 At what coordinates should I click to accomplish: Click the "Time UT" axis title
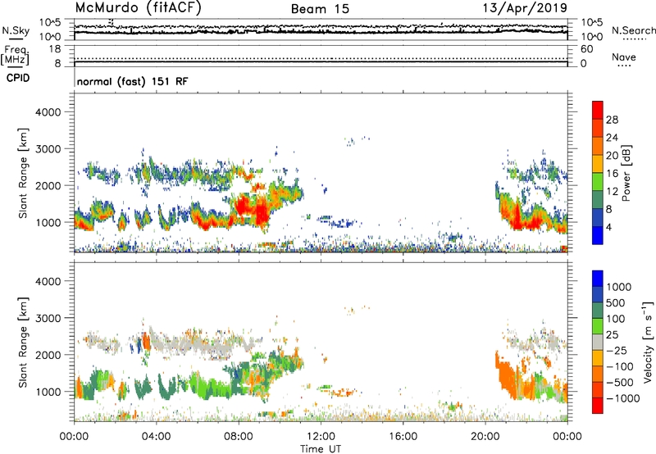pos(321,449)
